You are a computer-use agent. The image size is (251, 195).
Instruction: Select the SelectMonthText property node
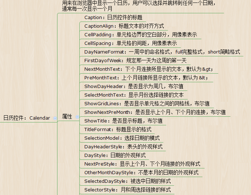click(134, 95)
